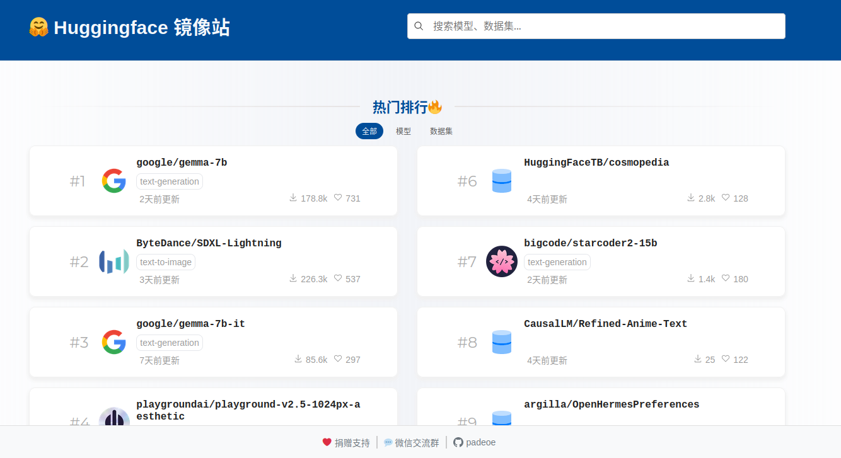
Task: Click the fire emoji beside 热门排行
Action: click(435, 107)
